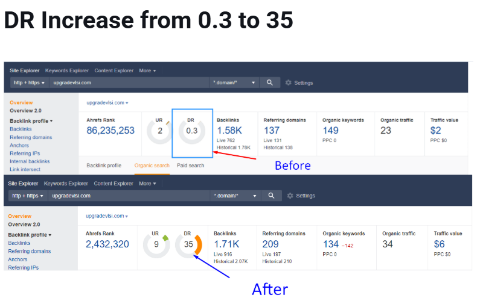The width and height of the screenshot is (483, 301).
Task: Click the Historical 1.78K backlinks text
Action: 234,147
